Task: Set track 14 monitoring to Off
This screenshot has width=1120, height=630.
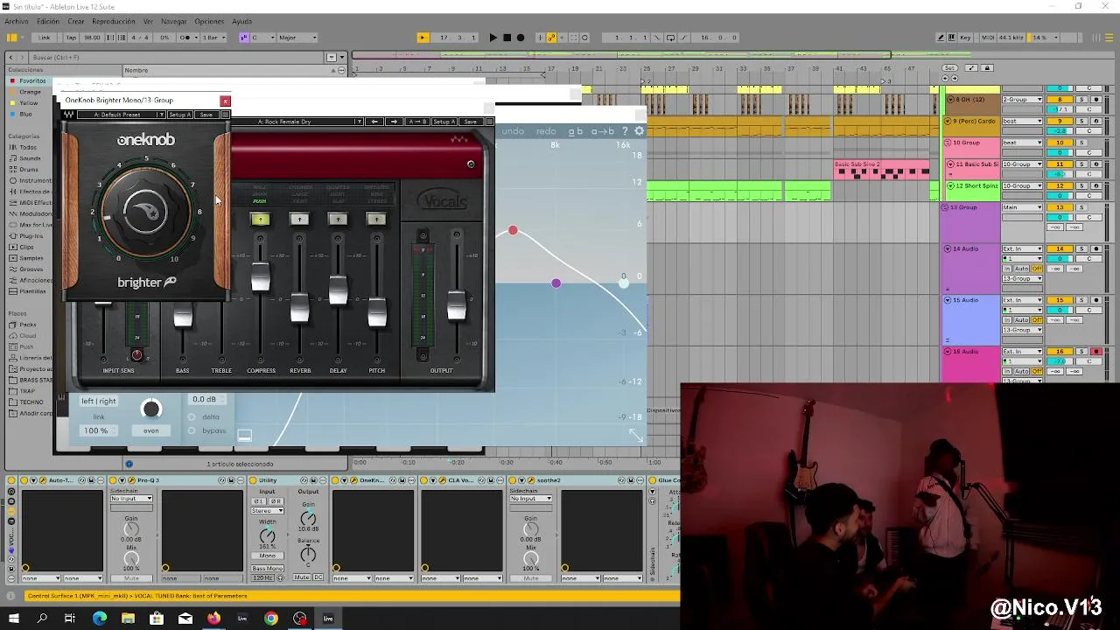Action: [1038, 269]
